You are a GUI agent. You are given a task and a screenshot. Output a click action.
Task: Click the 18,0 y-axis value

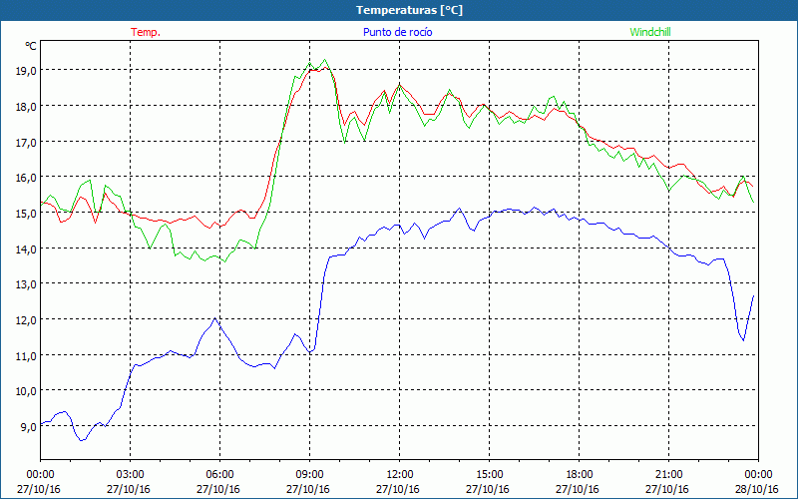(x=27, y=107)
